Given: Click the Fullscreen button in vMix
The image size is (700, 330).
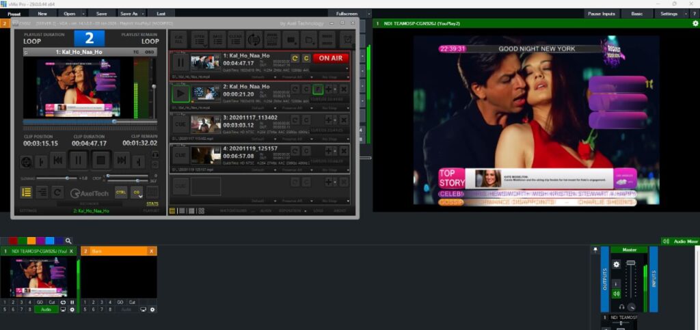Looking at the screenshot, I should pos(347,14).
